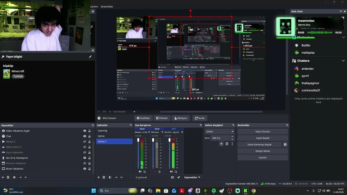
Task: Adjust the Mic/Aux volume slider
Action: click(153, 140)
